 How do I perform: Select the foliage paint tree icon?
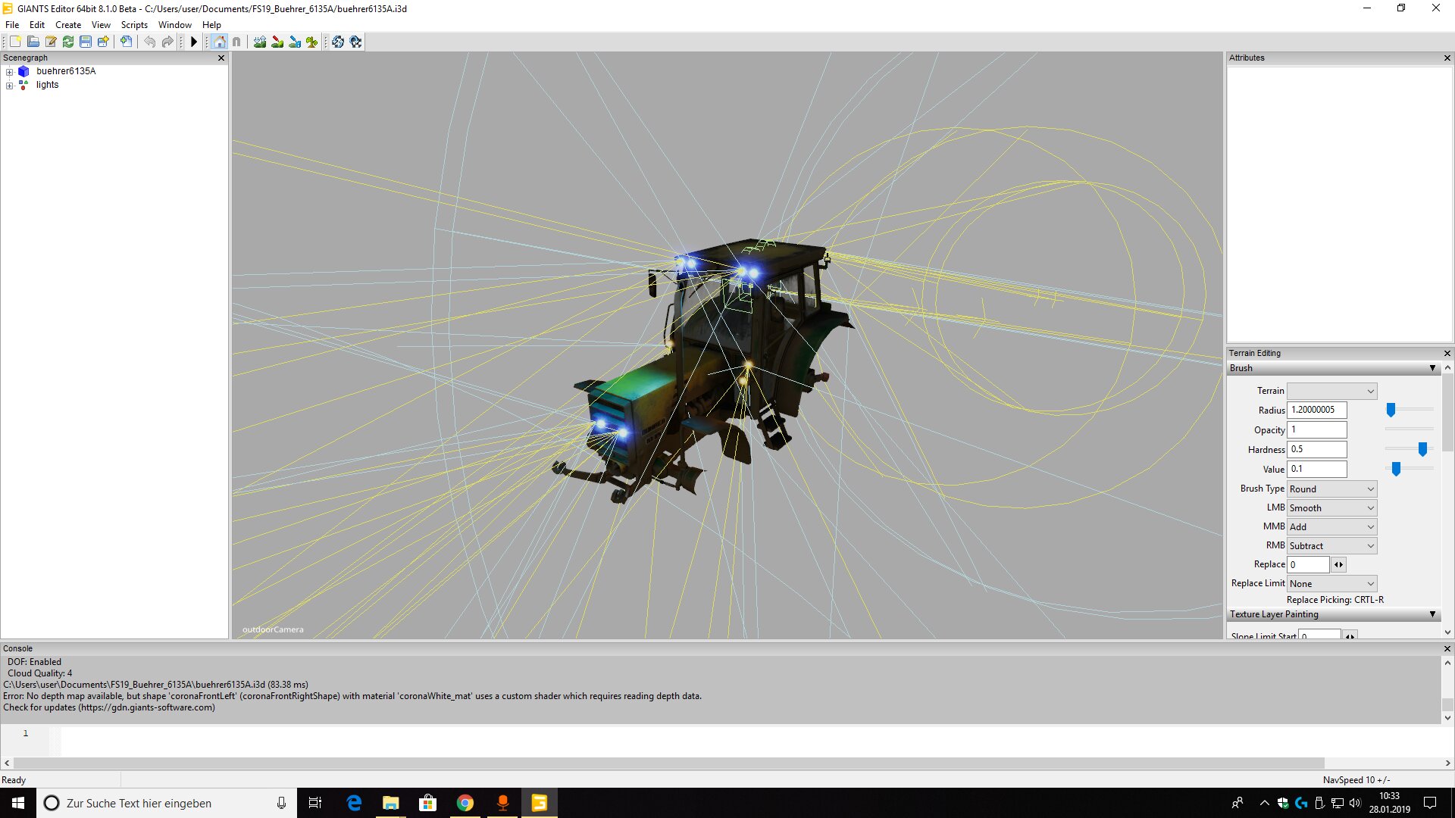pos(311,42)
